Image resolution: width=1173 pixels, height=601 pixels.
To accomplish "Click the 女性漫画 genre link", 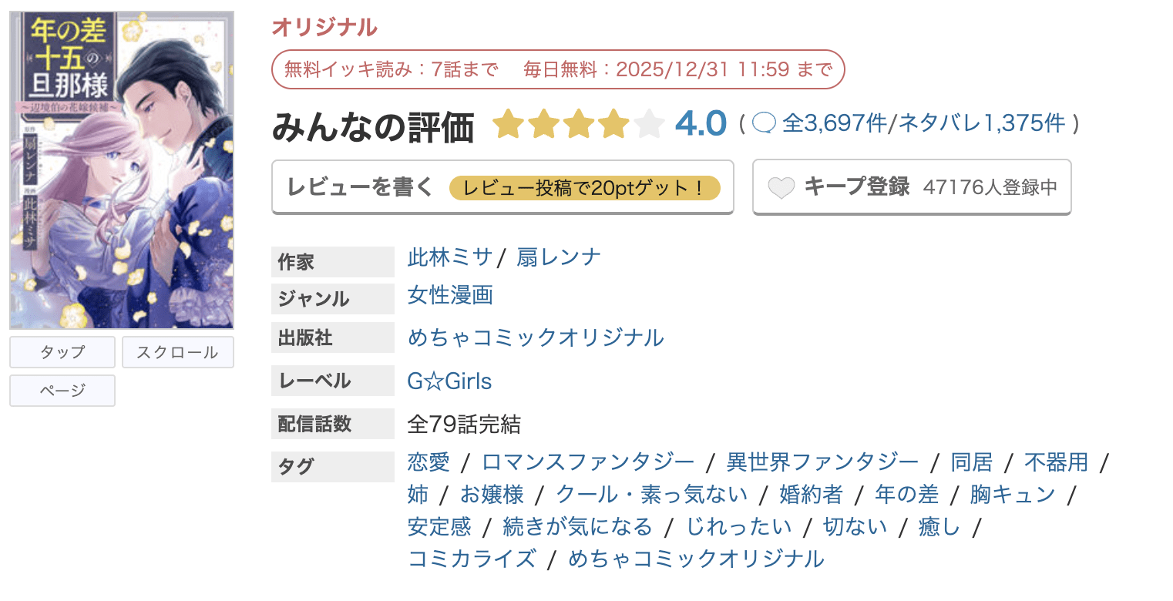I will 450,294.
